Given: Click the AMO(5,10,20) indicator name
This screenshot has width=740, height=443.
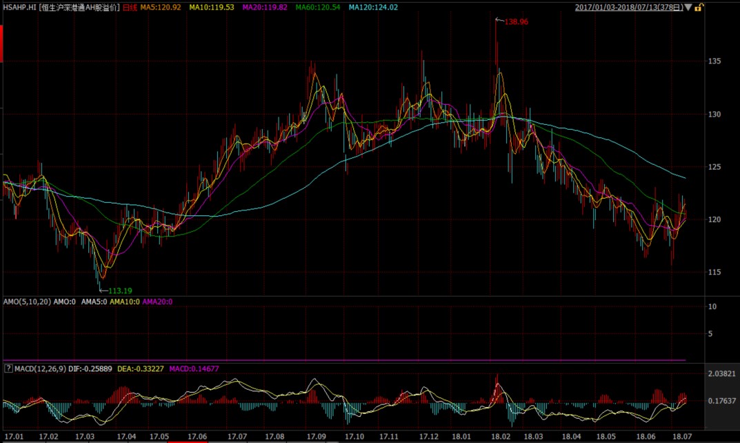Looking at the screenshot, I should point(26,302).
